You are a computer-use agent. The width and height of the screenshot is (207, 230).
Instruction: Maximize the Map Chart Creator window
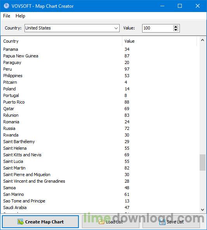click(x=180, y=6)
